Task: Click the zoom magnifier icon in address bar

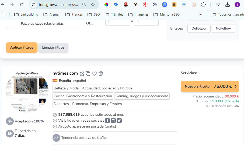Action: (84, 5)
